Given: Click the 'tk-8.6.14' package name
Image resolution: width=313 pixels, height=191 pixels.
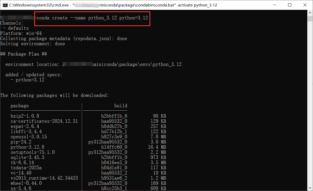Looking at the screenshot, I should (x=22, y=163).
